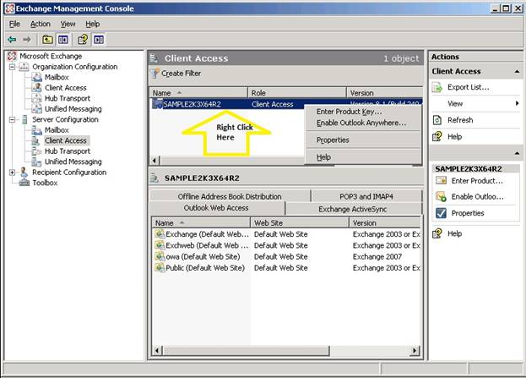Select SAMPLE2K3X64R2 server row
The width and height of the screenshot is (526, 378).
click(285, 104)
